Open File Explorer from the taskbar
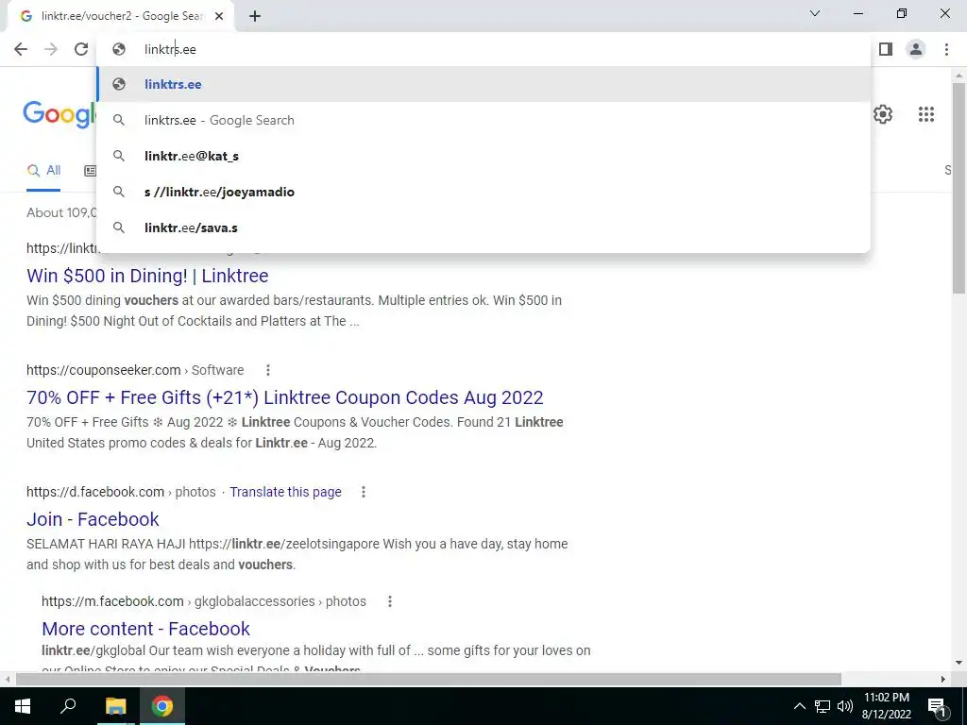Screen dimensions: 967x725 click(x=115, y=706)
